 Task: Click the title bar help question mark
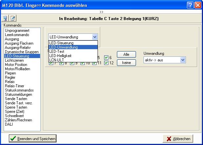click(x=191, y=5)
